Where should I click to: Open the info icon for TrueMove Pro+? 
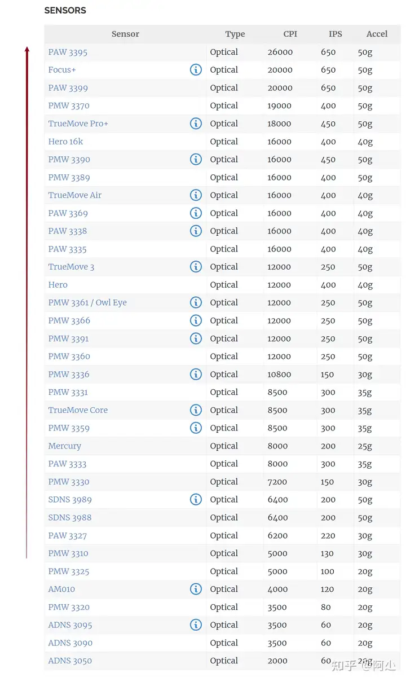click(x=196, y=124)
